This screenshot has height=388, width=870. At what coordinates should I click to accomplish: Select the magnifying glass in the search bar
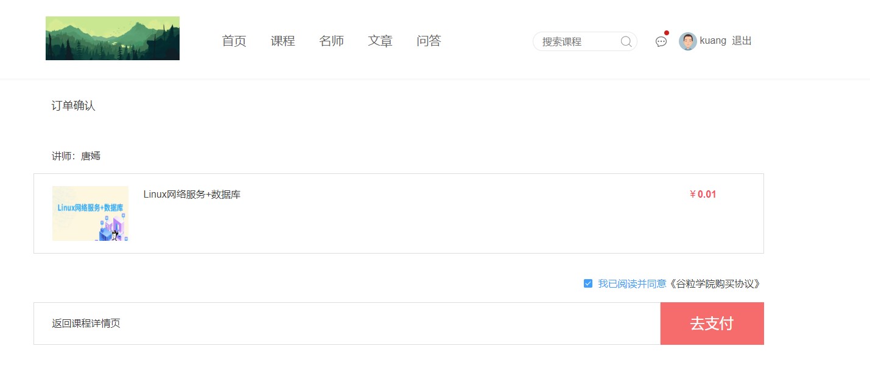click(626, 41)
